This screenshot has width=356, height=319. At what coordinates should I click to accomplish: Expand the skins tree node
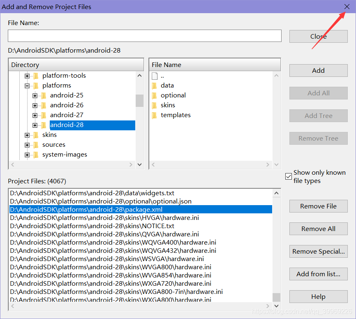click(27, 135)
